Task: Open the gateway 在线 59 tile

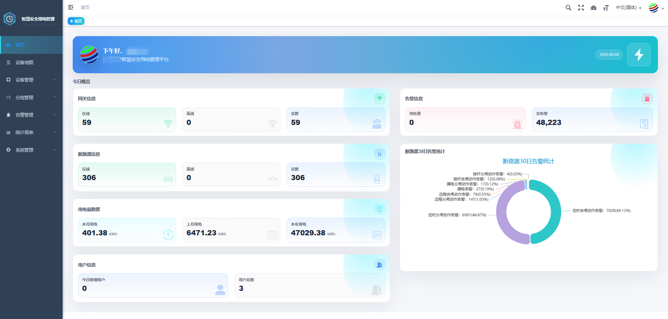Action: pos(127,119)
